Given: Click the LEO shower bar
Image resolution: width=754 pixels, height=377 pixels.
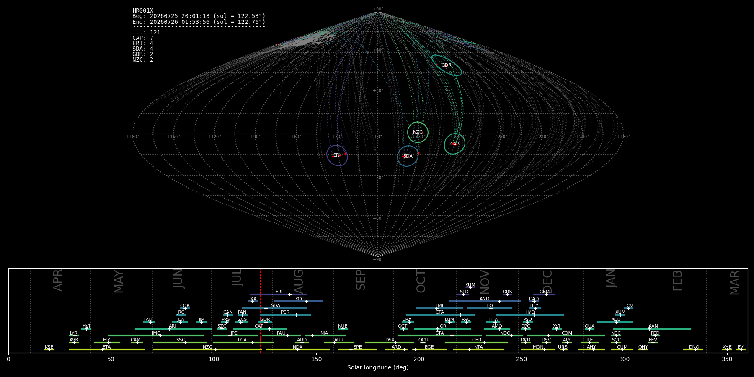Looking at the screenshot, I should (x=490, y=308).
